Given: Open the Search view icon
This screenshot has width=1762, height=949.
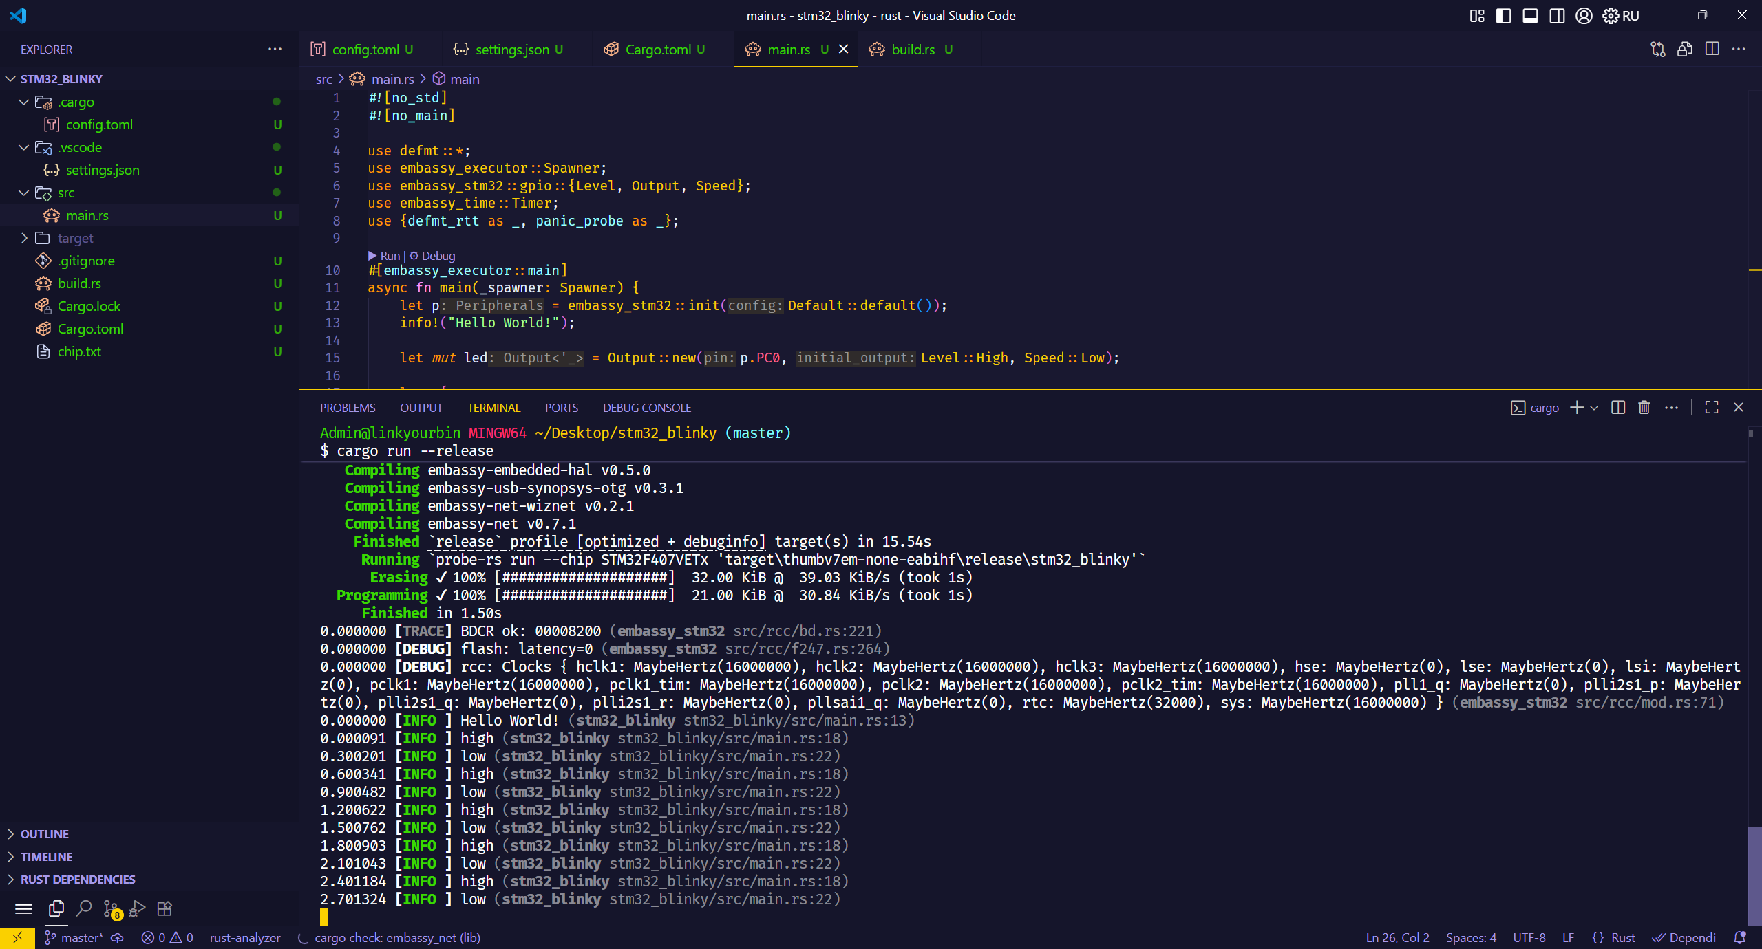Looking at the screenshot, I should (x=84, y=909).
